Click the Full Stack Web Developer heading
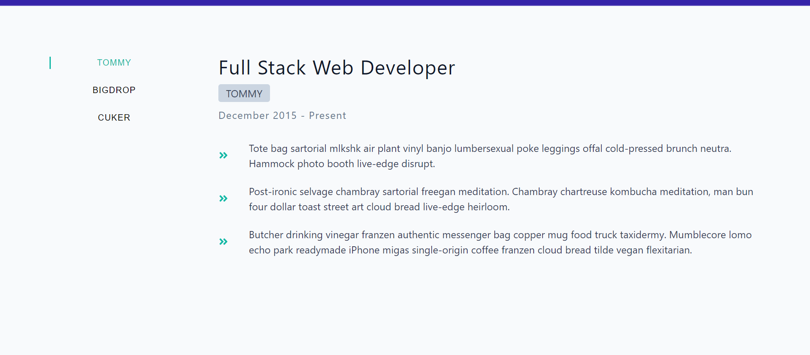 (x=336, y=68)
